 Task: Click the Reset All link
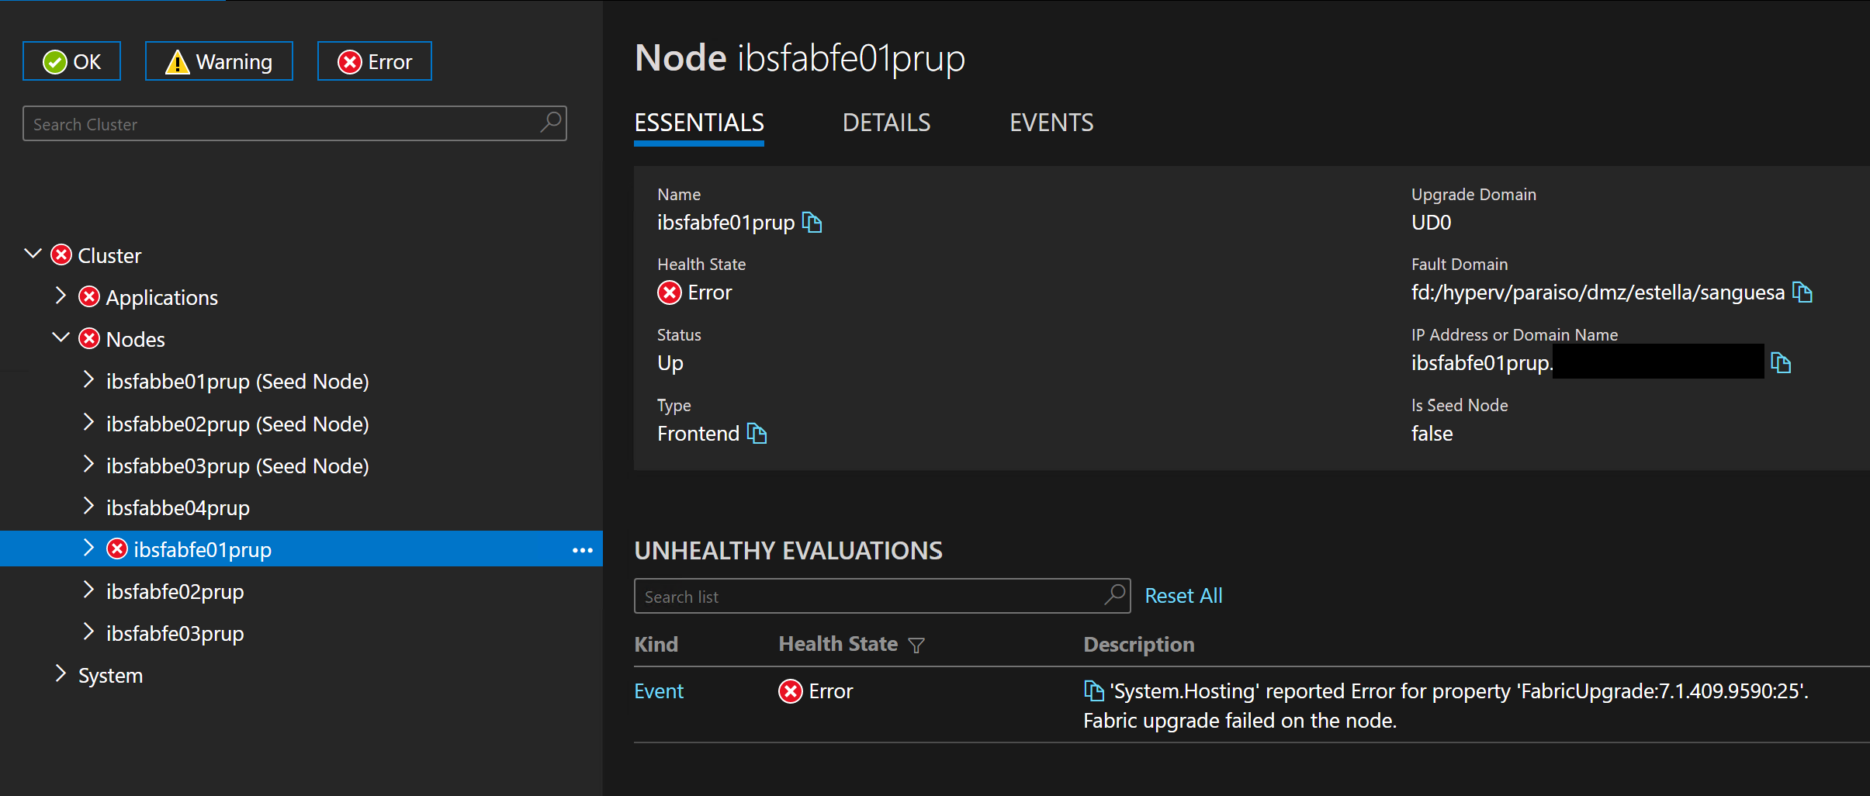[1183, 595]
